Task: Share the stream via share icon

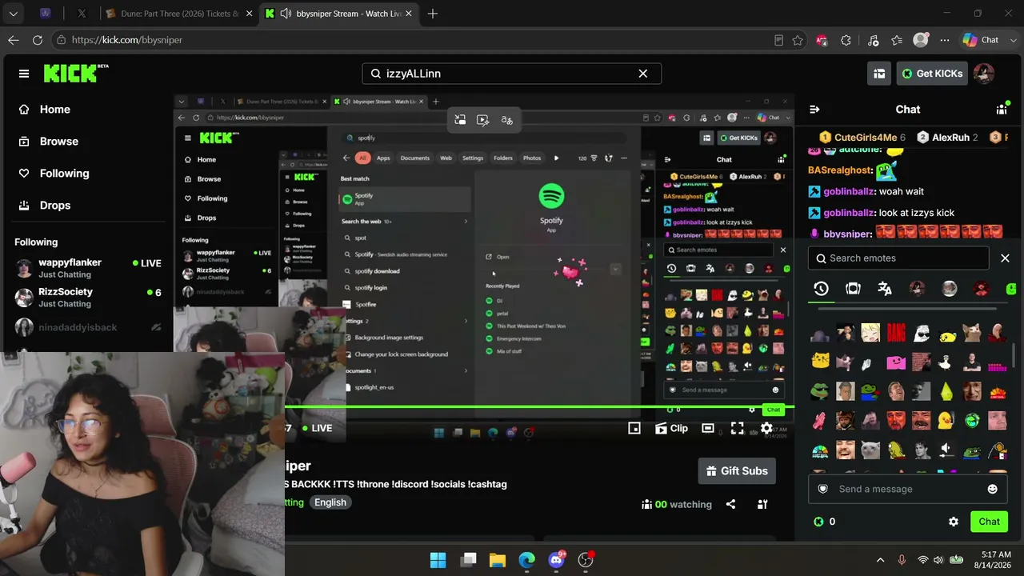Action: tap(730, 504)
